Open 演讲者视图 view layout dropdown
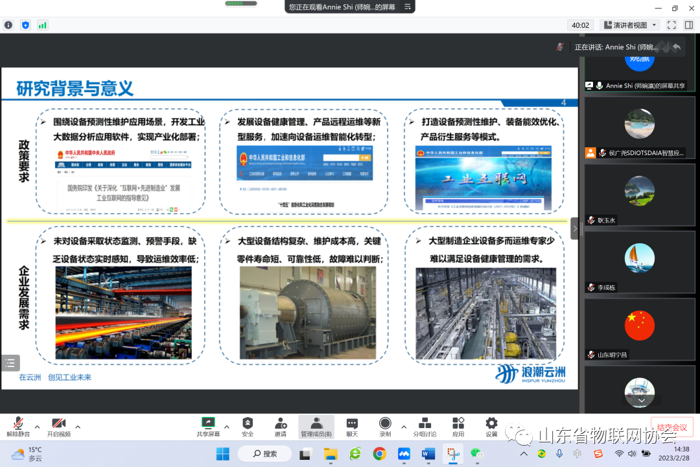This screenshot has height=467, width=700. [631, 25]
